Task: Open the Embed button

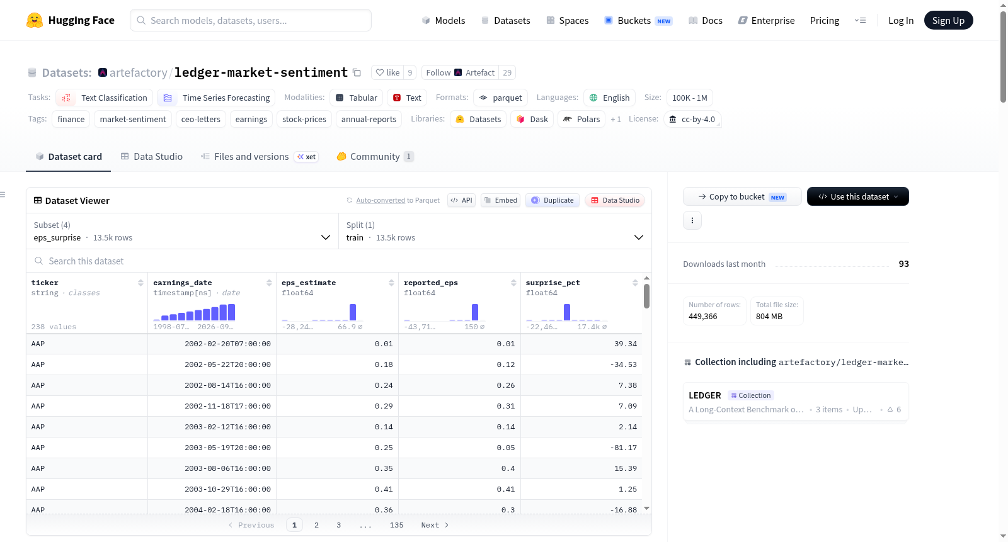Action: (501, 200)
